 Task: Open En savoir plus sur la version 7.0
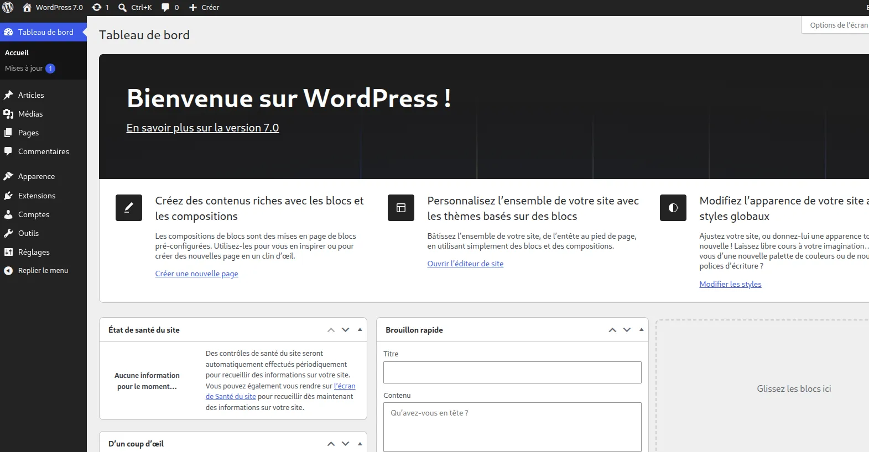point(202,128)
